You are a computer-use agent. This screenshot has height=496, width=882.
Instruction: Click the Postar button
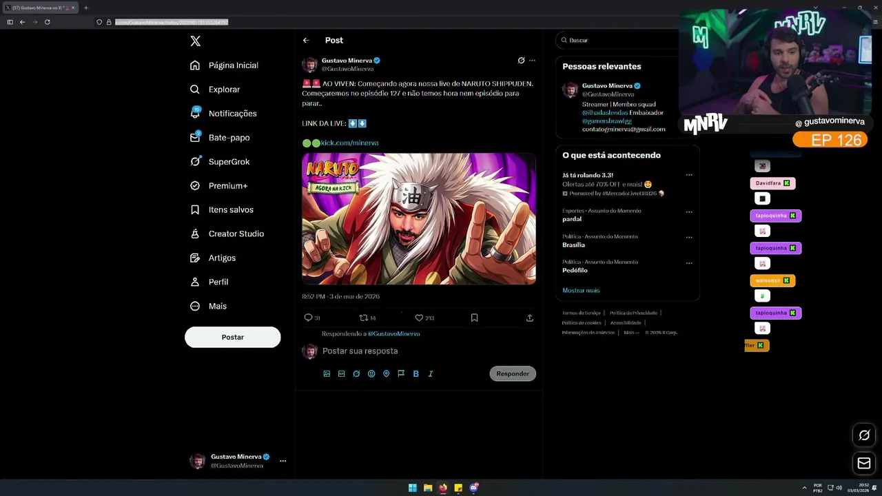tap(233, 337)
